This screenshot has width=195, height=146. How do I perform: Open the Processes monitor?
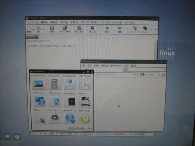click(70, 101)
